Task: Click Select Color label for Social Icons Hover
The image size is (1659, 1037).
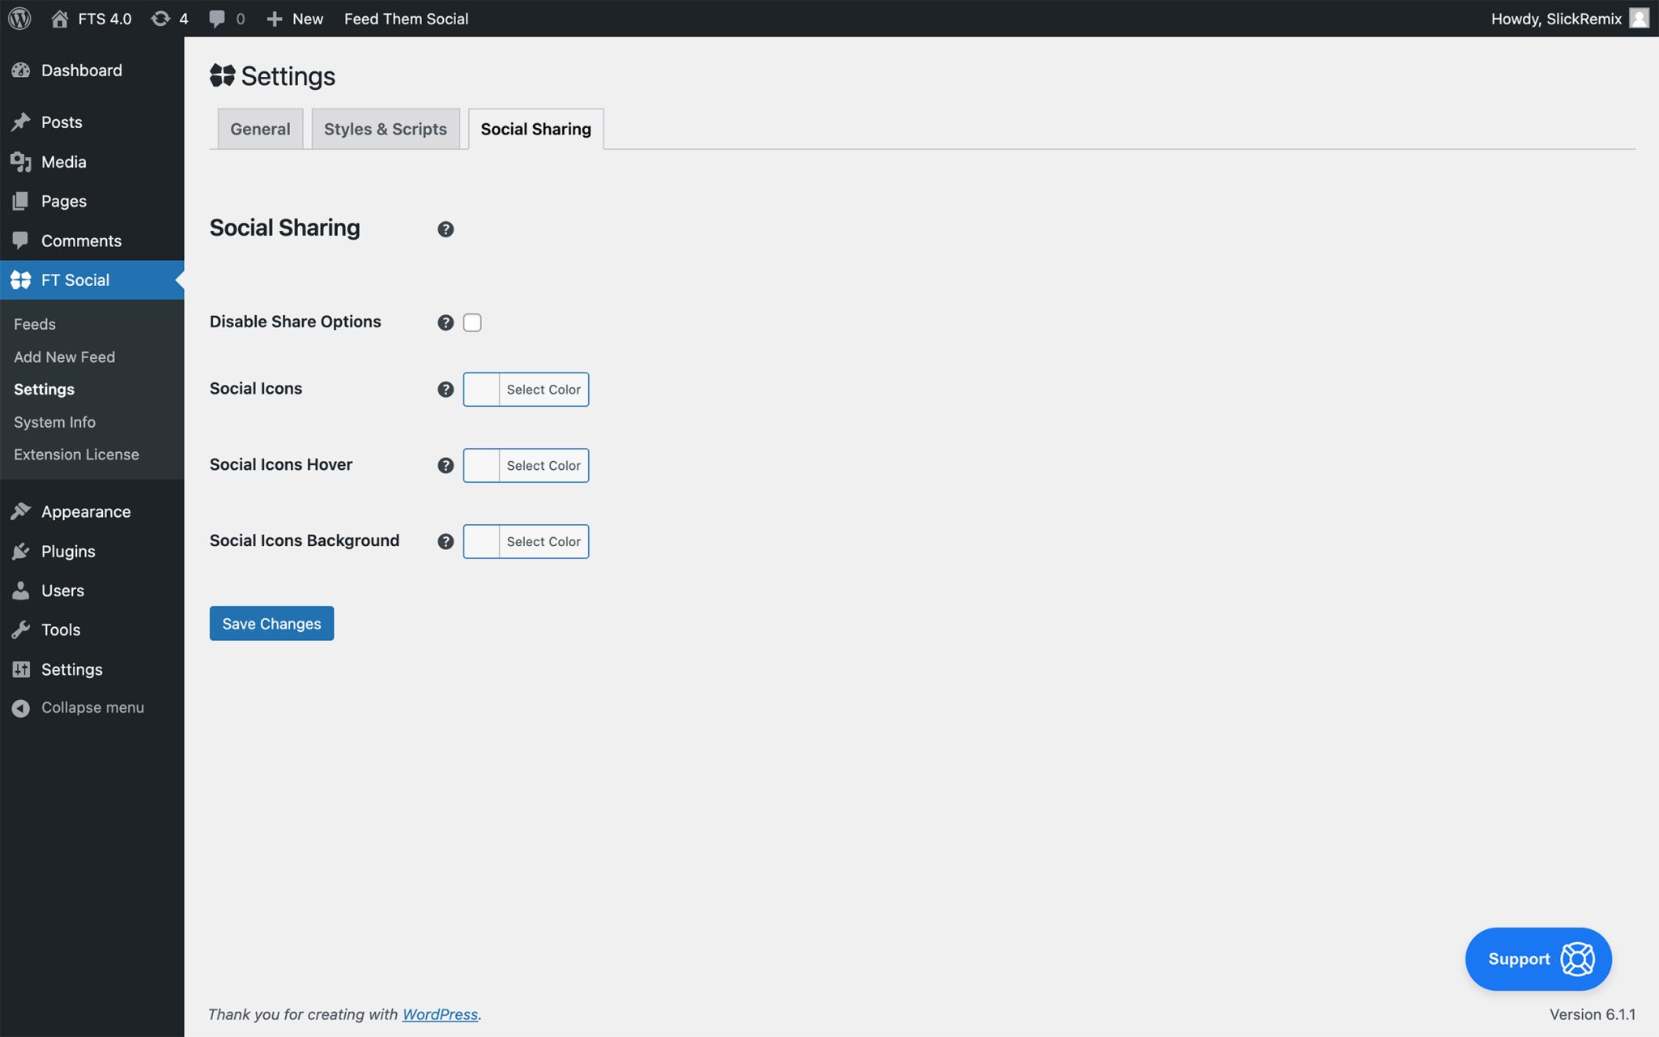Action: pyautogui.click(x=544, y=466)
